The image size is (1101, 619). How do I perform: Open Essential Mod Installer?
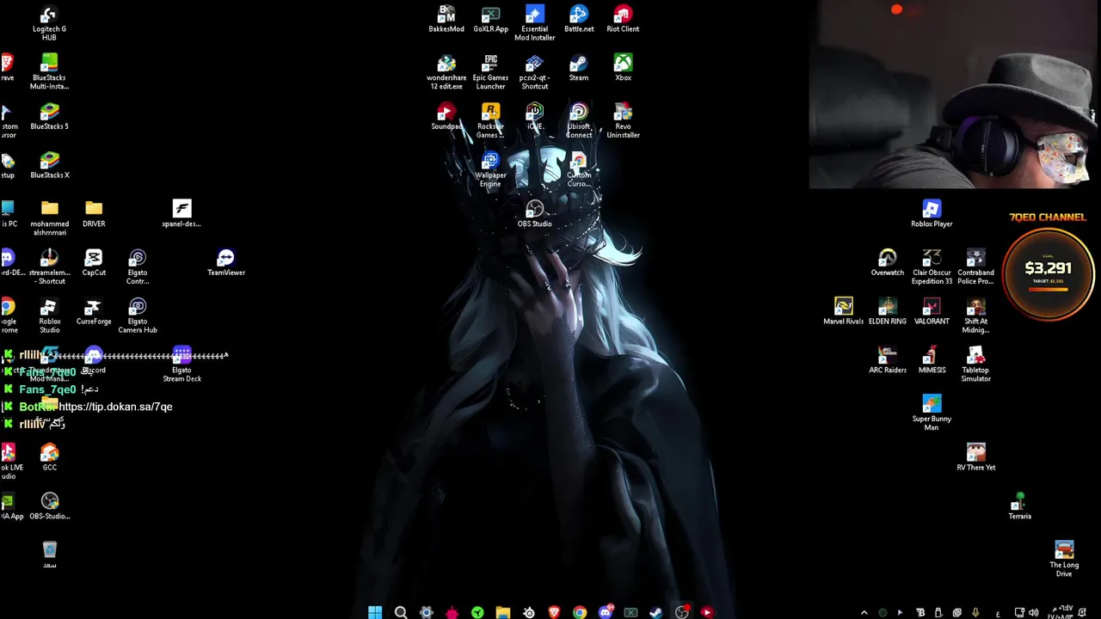point(534,23)
